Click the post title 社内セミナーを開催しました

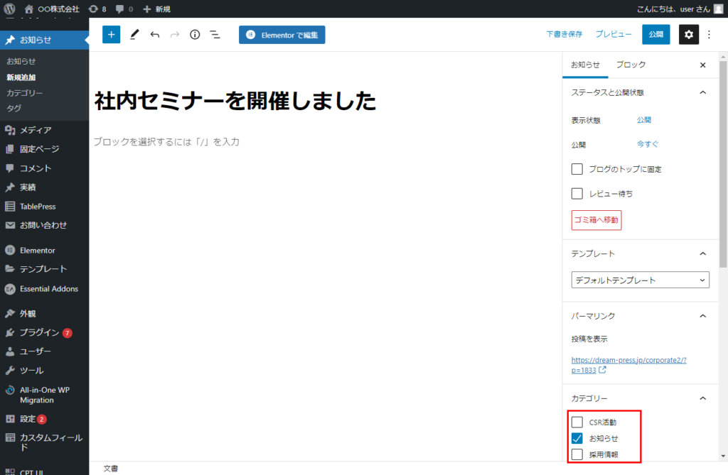click(x=235, y=102)
